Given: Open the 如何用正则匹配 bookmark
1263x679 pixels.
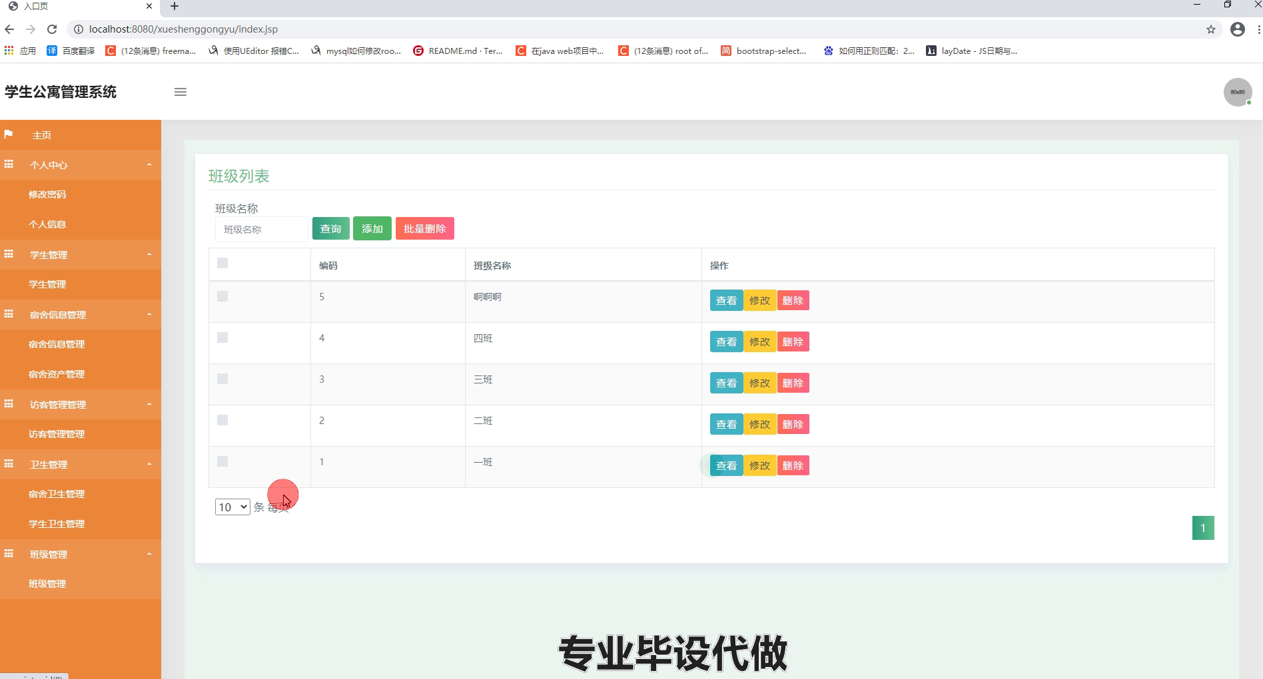Looking at the screenshot, I should point(869,51).
